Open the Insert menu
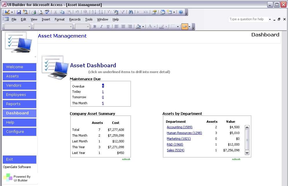This screenshot has height=186, width=288. pos(46,19)
